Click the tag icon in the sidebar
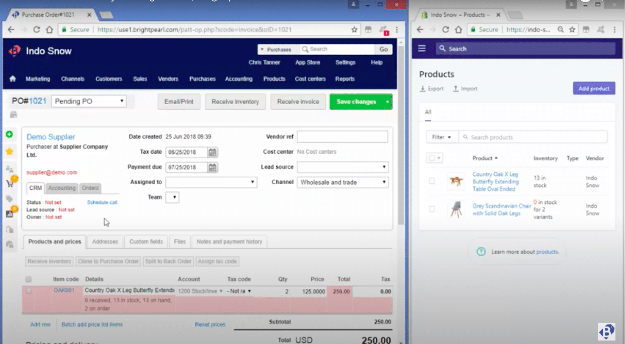This screenshot has width=625, height=344. pyautogui.click(x=10, y=197)
